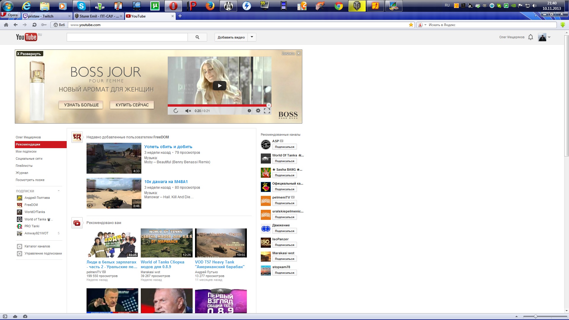Click the Windows Start button

tap(8, 6)
